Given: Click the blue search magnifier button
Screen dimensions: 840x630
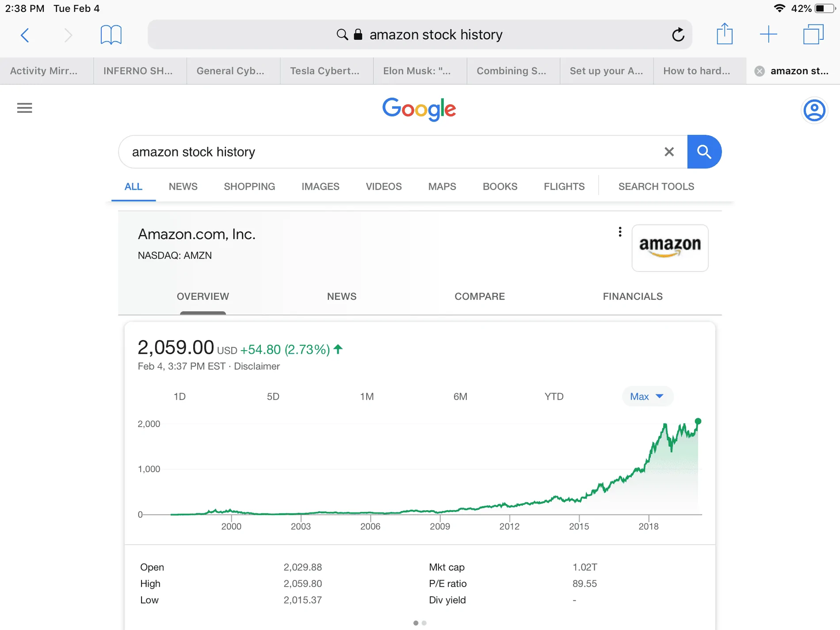Looking at the screenshot, I should pyautogui.click(x=704, y=152).
